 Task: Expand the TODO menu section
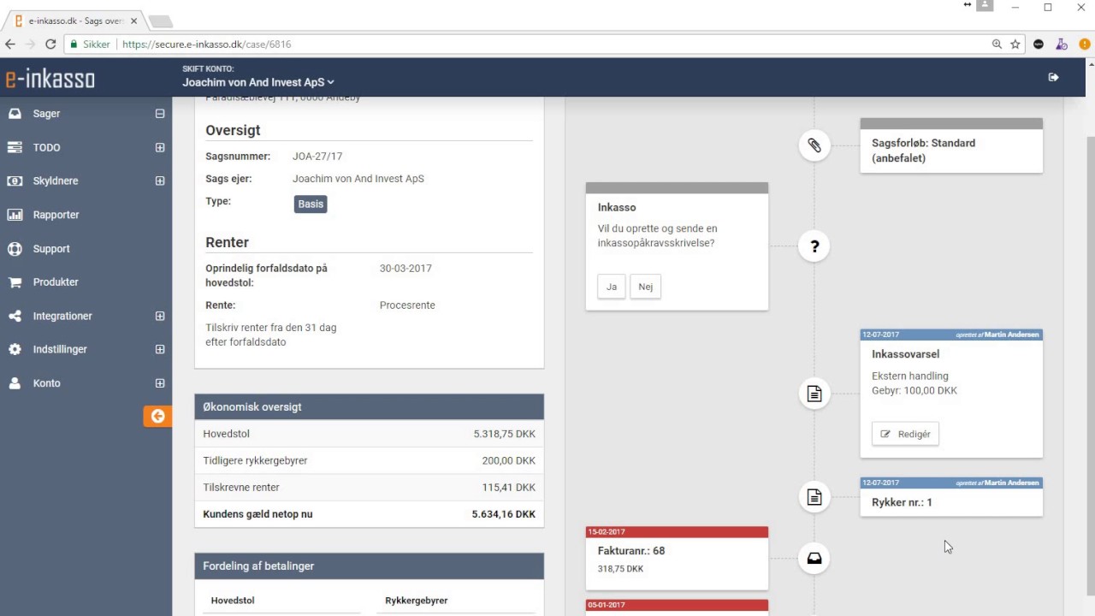pyautogui.click(x=159, y=148)
